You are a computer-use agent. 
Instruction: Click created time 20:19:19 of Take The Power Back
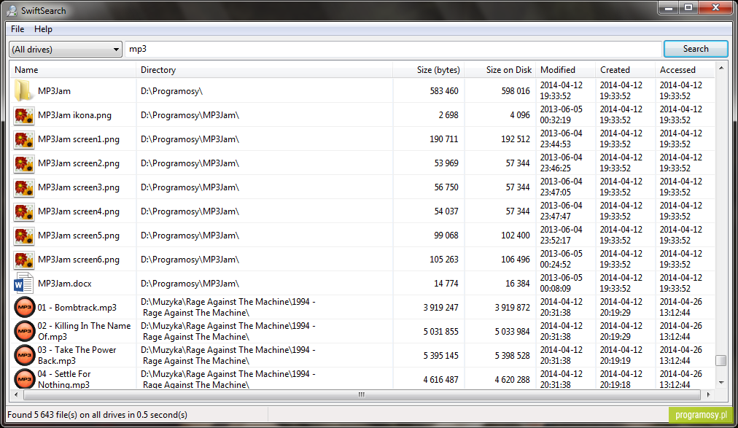click(615, 361)
